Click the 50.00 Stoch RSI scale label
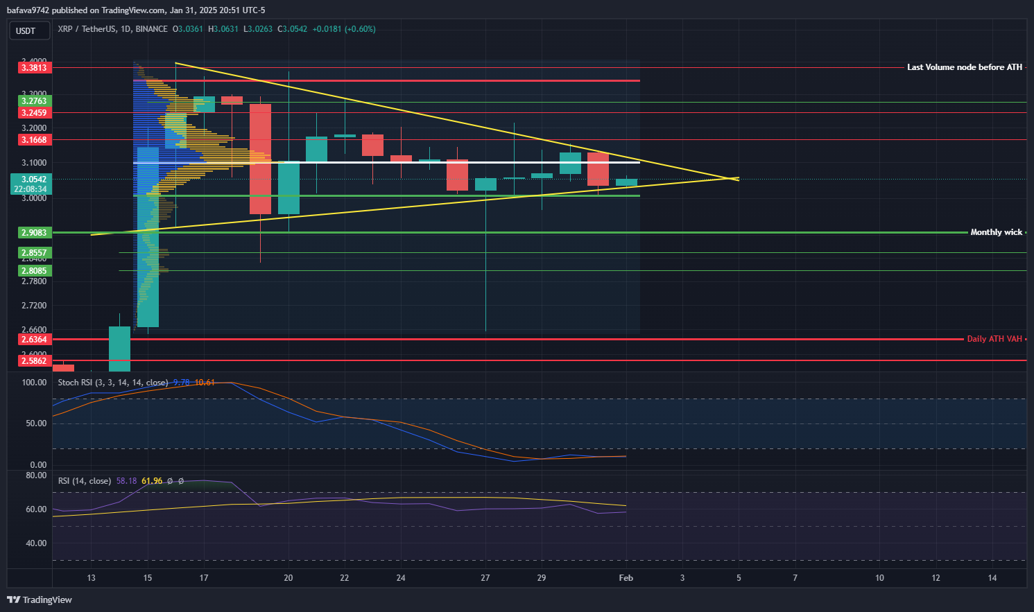Viewport: 1034px width, 612px height. pyautogui.click(x=36, y=423)
